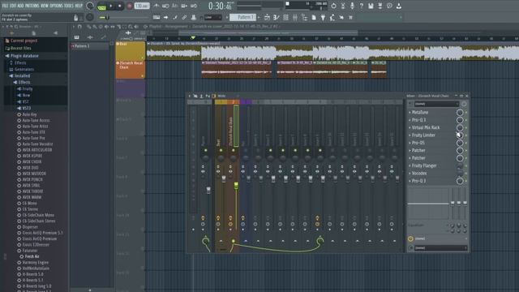Open slot options arrow beside Metatune
The image size is (519, 292).
coord(410,113)
